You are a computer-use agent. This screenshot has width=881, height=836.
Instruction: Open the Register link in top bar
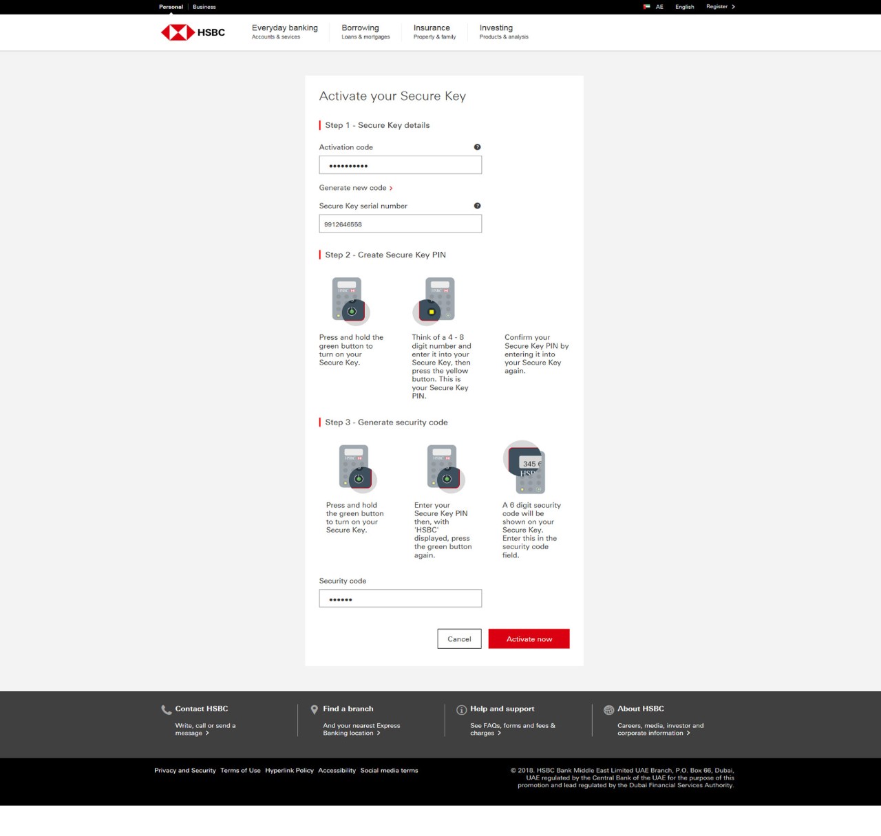tap(720, 7)
